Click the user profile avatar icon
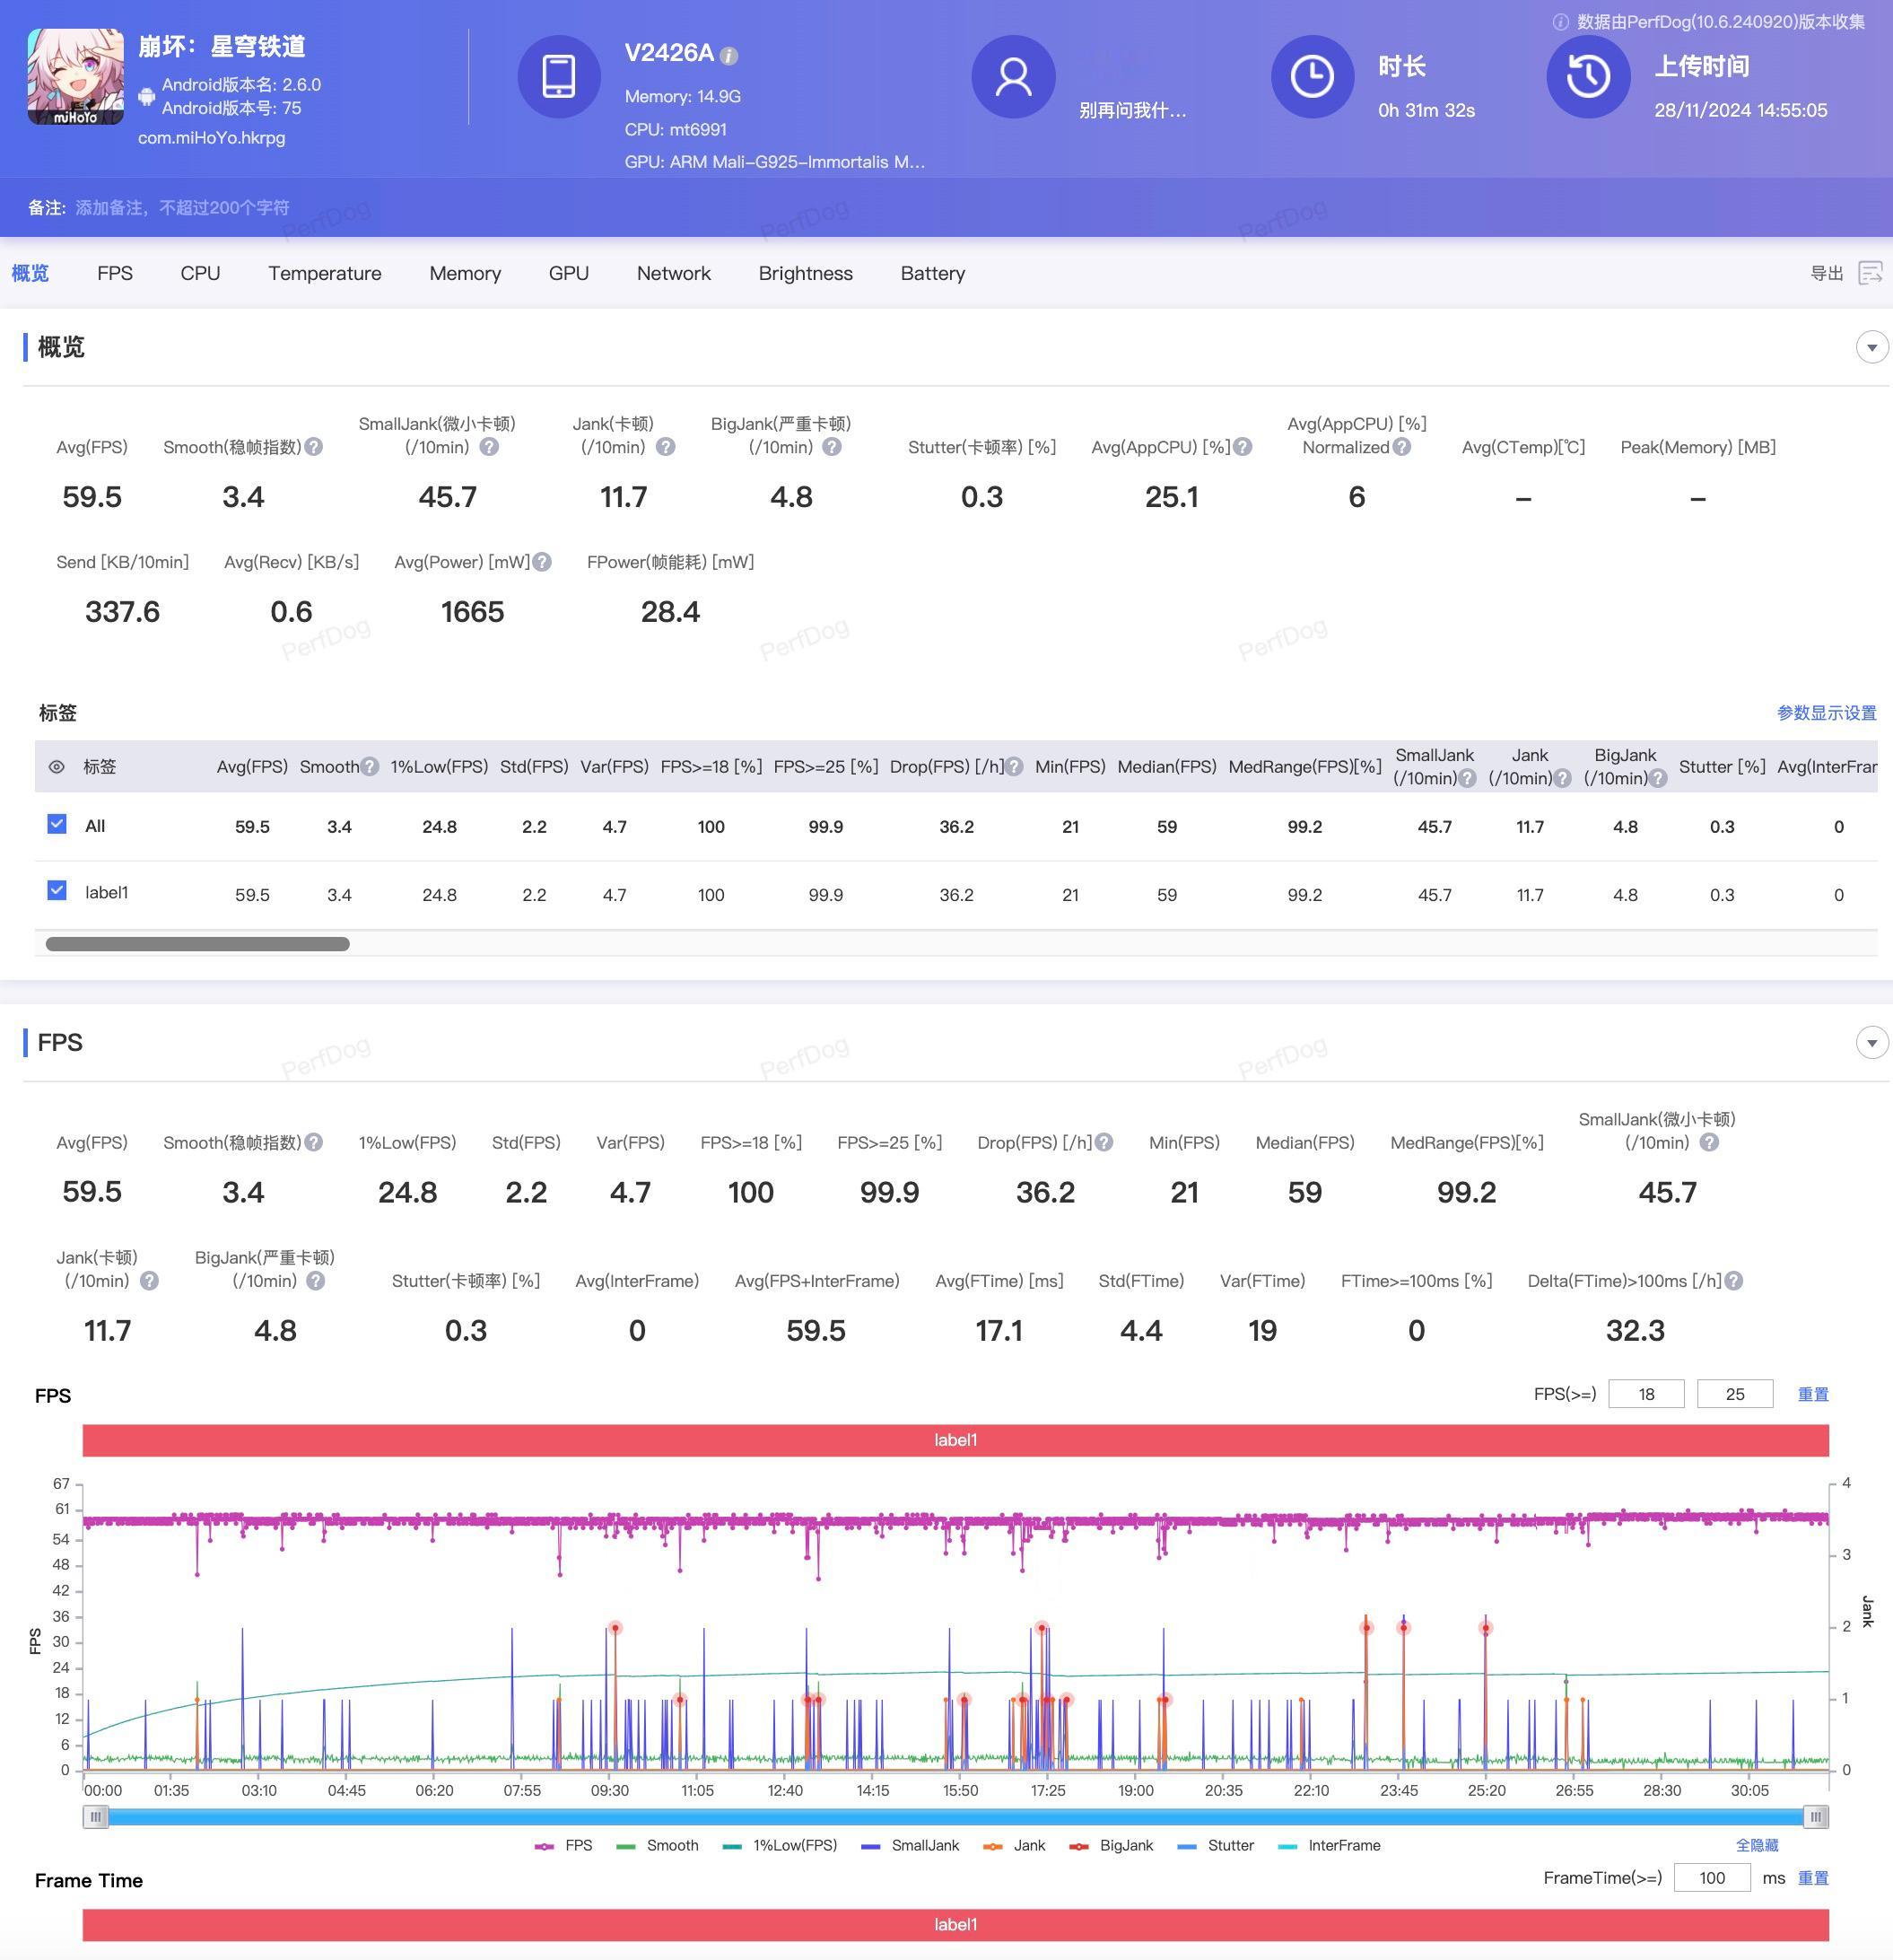Screen dimensions: 1893x1960 click(1014, 77)
